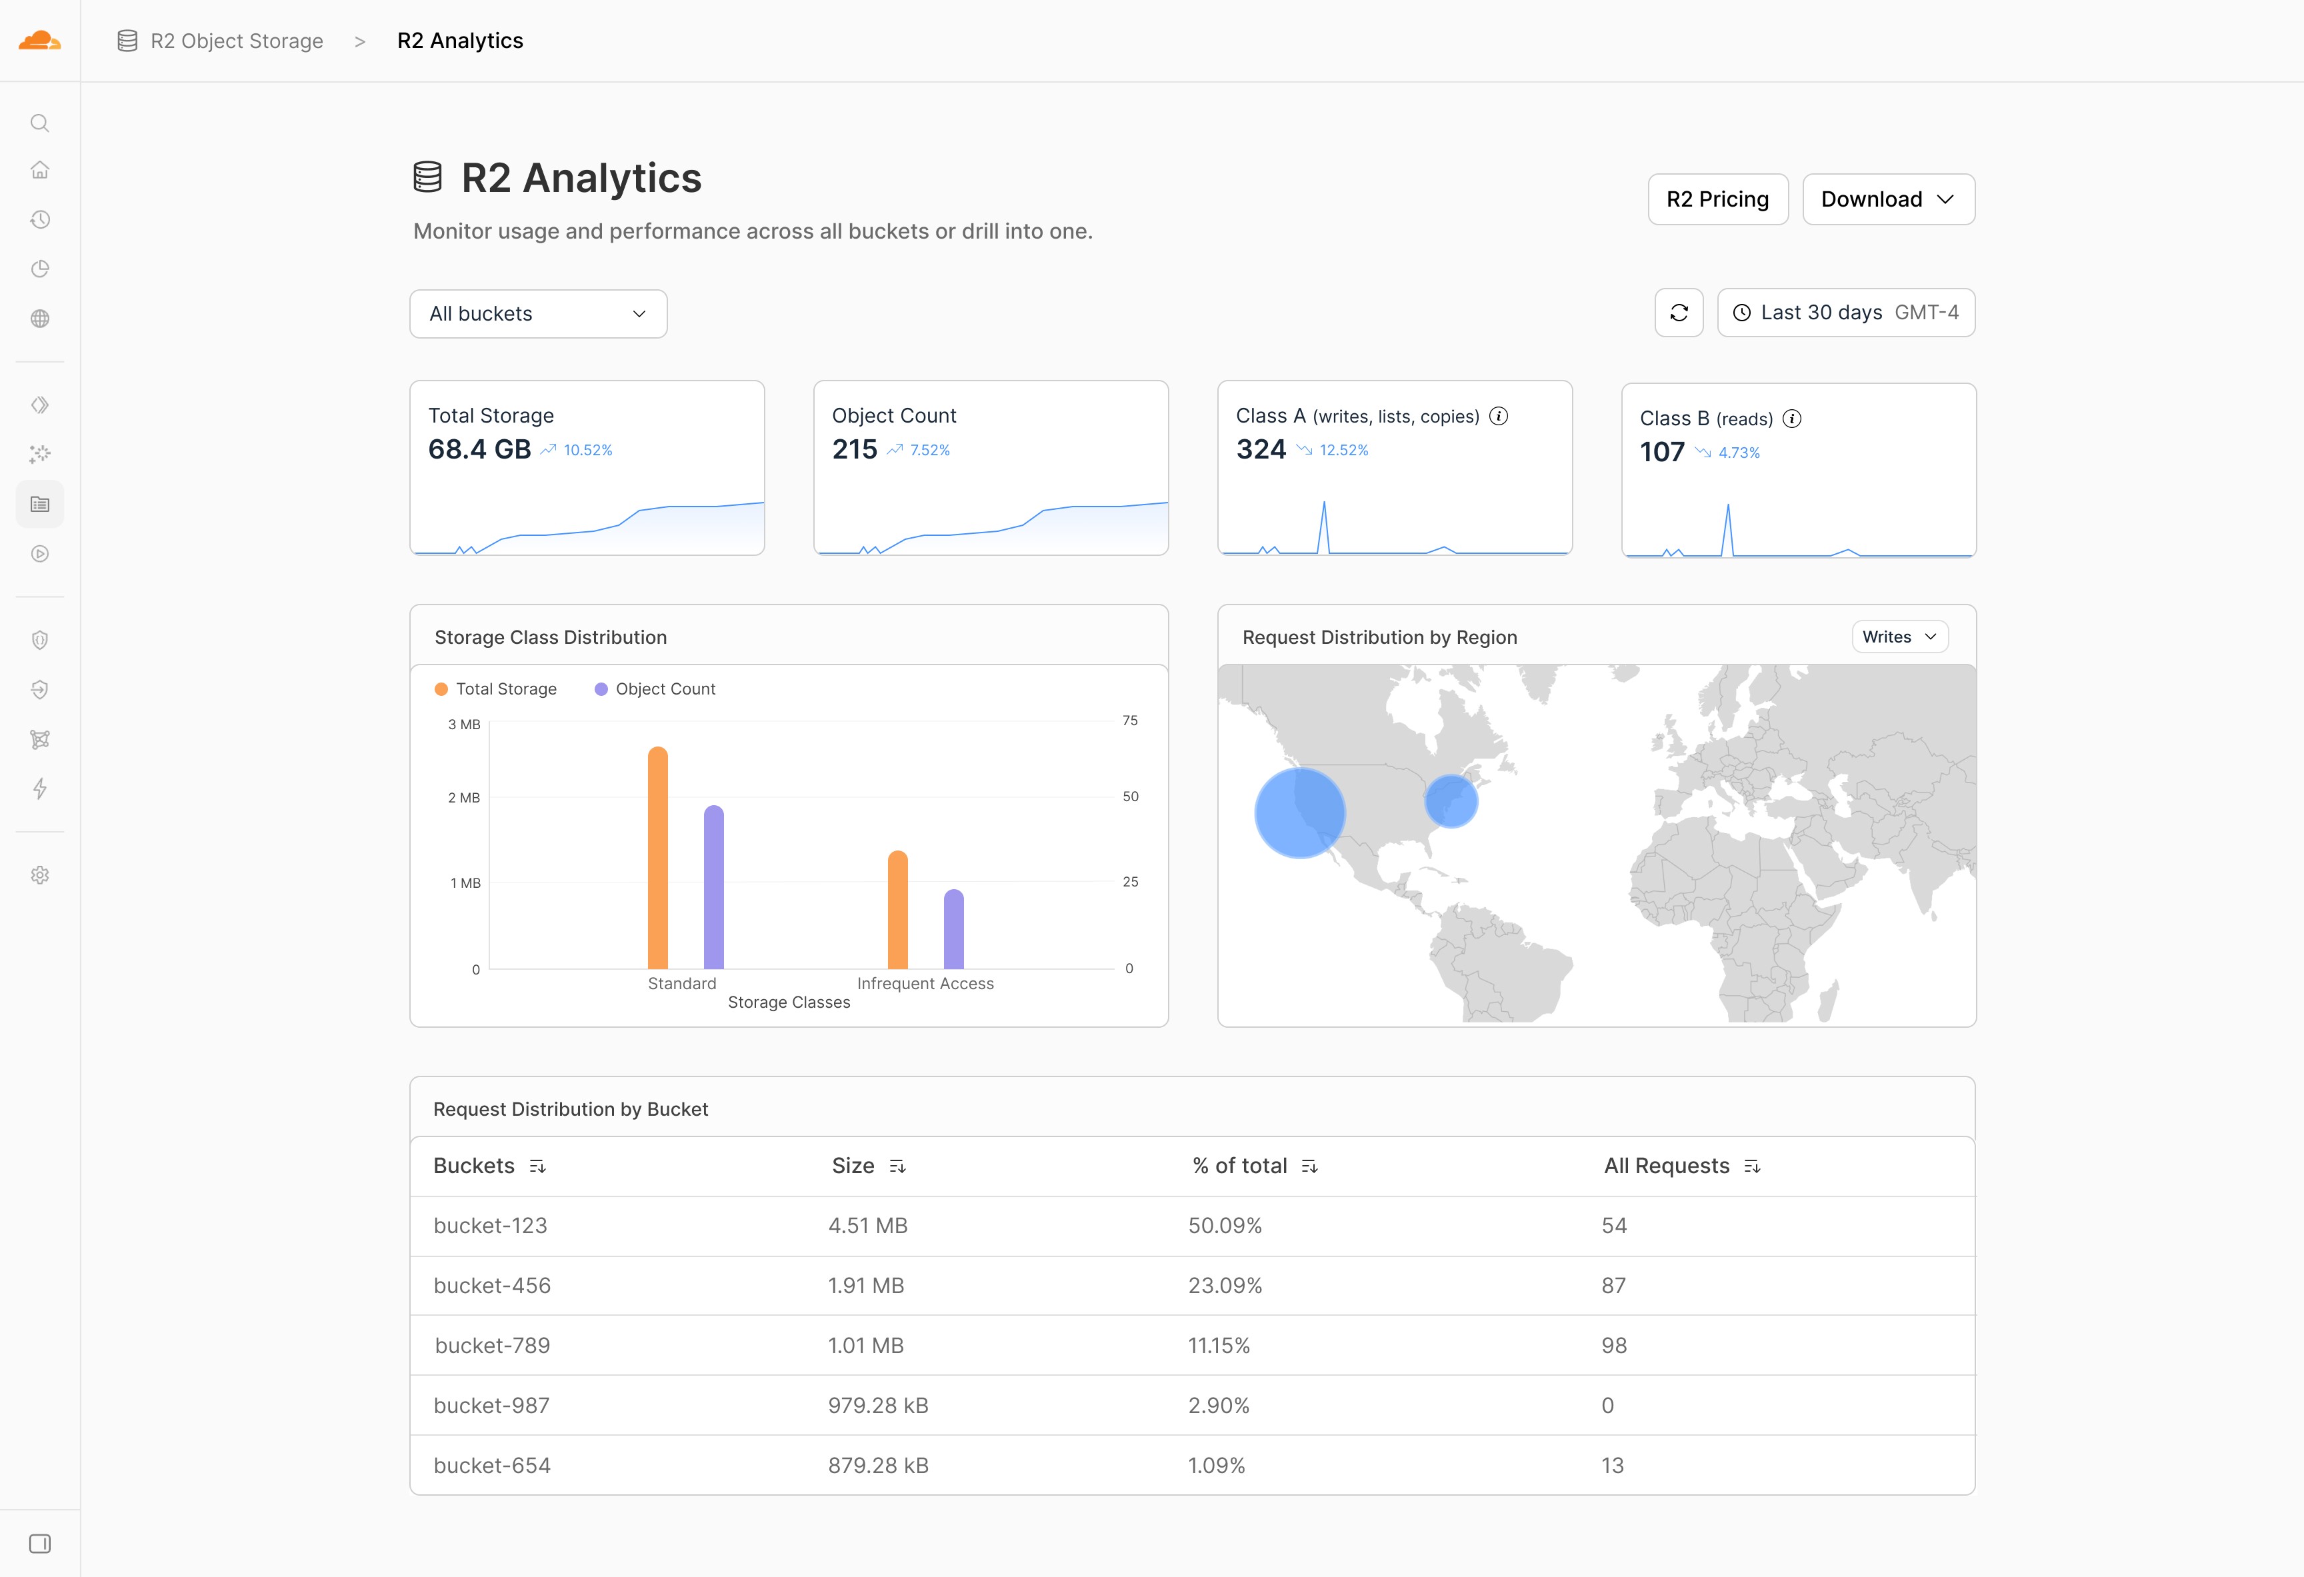Toggle Object Count legend series
The height and width of the screenshot is (1577, 2304).
click(654, 689)
